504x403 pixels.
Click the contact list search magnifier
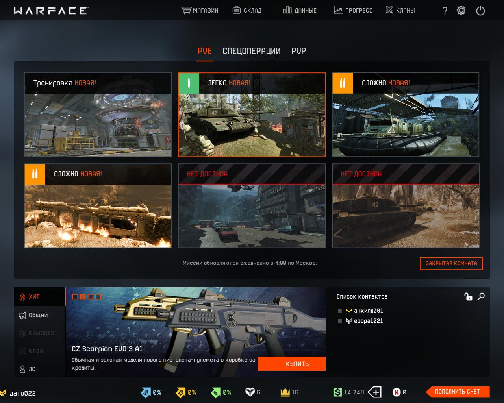[x=481, y=297]
